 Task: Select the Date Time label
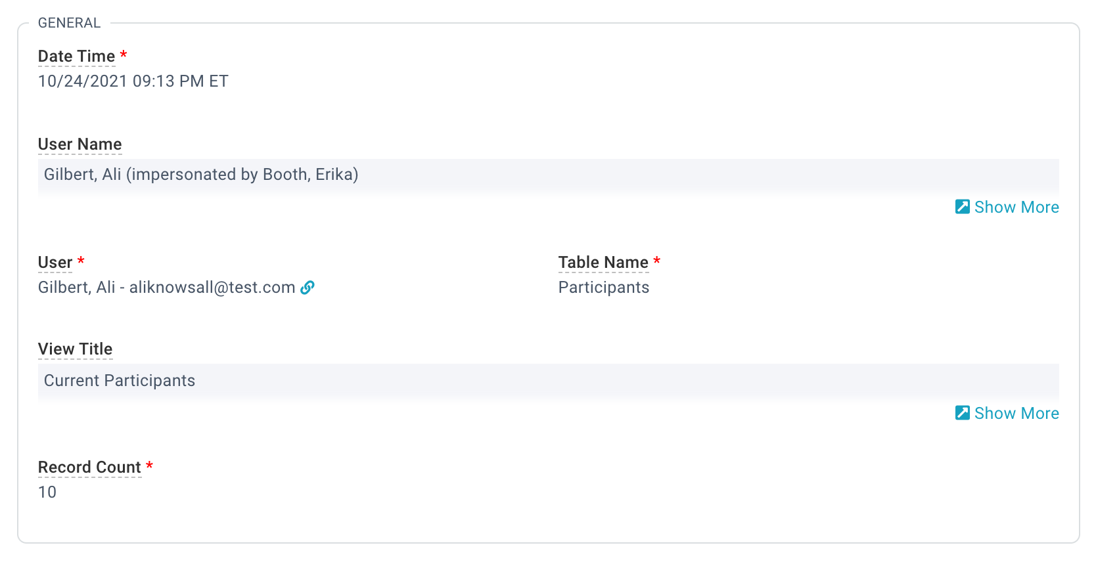(x=76, y=56)
